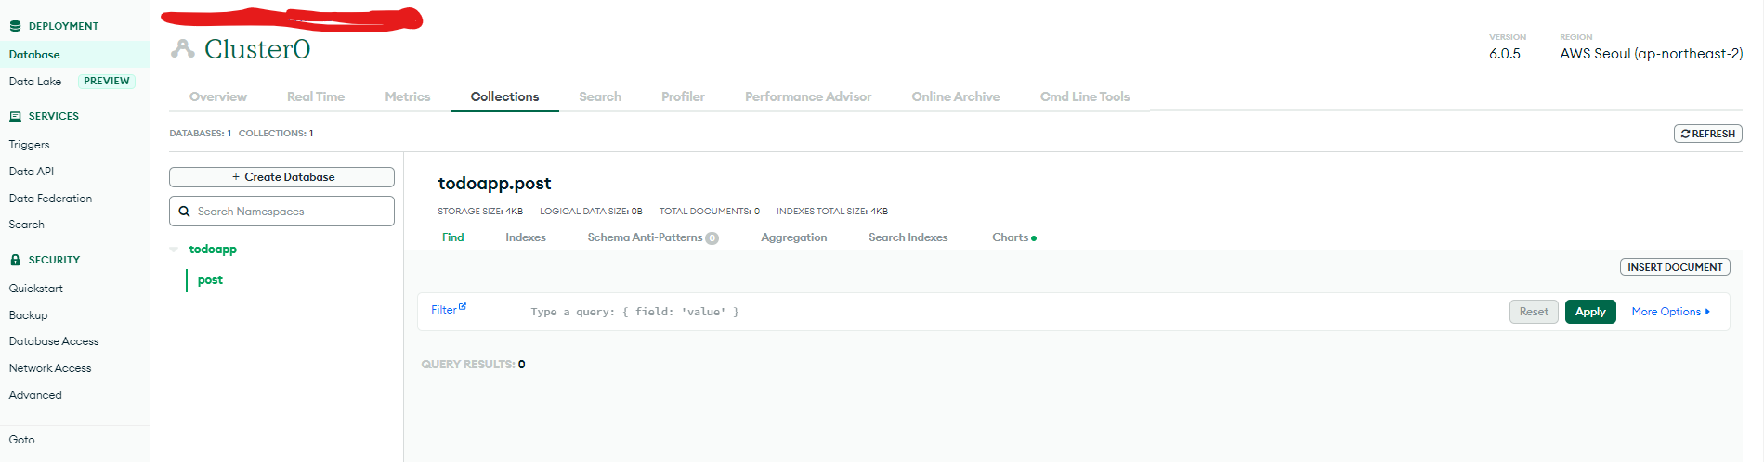Open Quickstart under Security

pos(36,289)
